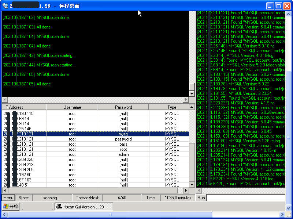Click remote desktop window scroll-down arrow
This screenshot has width=293, height=219.
[289, 208]
